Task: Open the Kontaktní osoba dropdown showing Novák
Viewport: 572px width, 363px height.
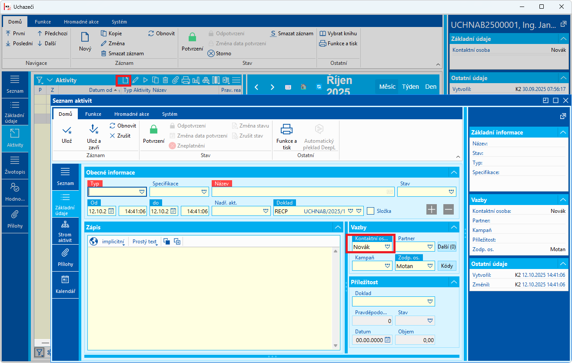Action: tap(388, 246)
